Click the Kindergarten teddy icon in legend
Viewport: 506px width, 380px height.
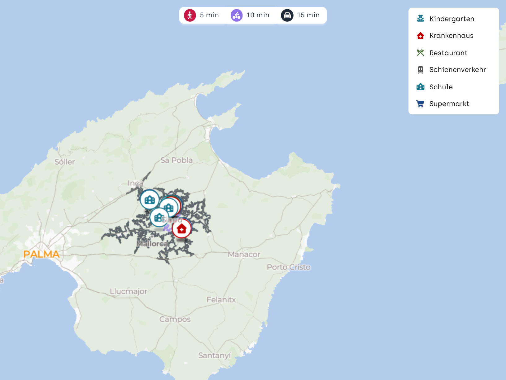tap(420, 19)
